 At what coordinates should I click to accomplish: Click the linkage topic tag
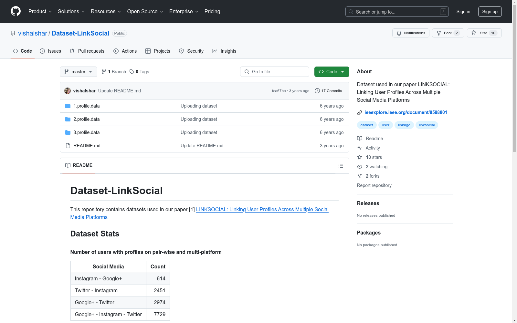pyautogui.click(x=404, y=125)
